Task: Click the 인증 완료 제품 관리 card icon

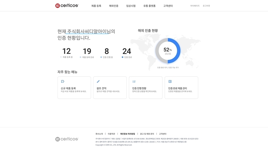Action: pos(170,81)
